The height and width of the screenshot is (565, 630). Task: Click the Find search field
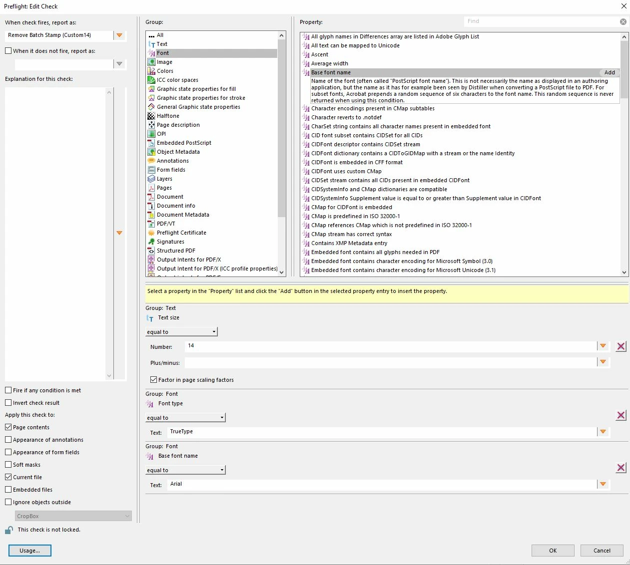click(x=542, y=21)
